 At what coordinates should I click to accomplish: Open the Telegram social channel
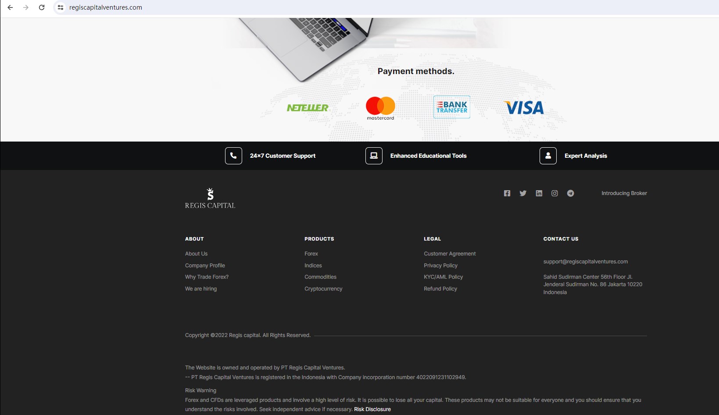pos(570,193)
